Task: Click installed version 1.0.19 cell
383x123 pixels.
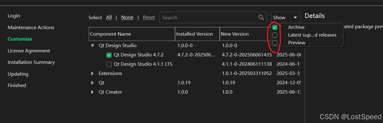Action: 184,83
